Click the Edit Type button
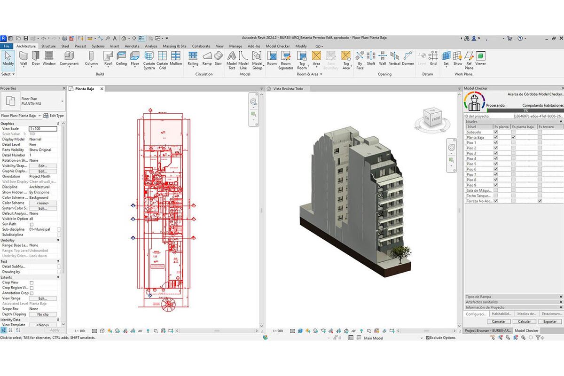This screenshot has width=564, height=376. 54,115
